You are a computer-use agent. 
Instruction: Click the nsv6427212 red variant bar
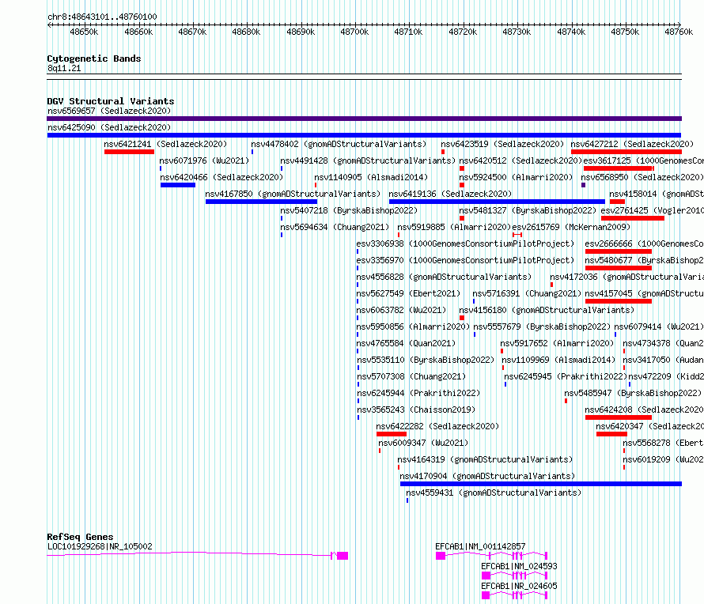(626, 152)
